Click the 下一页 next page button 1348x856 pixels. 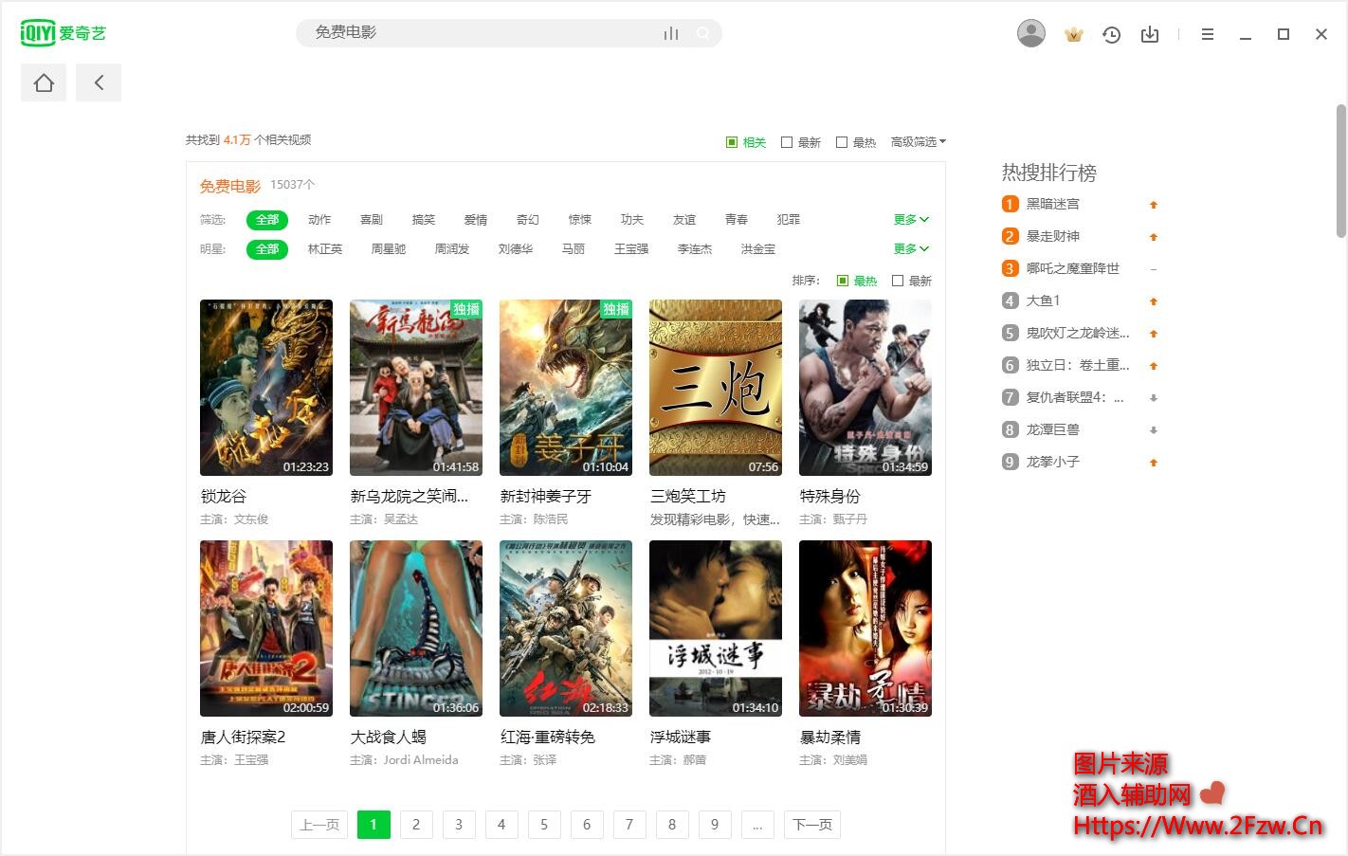[x=812, y=825]
